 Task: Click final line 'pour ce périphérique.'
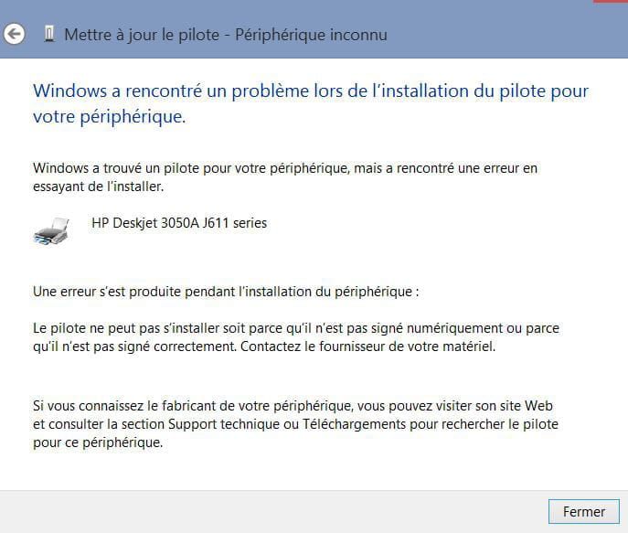coord(98,442)
